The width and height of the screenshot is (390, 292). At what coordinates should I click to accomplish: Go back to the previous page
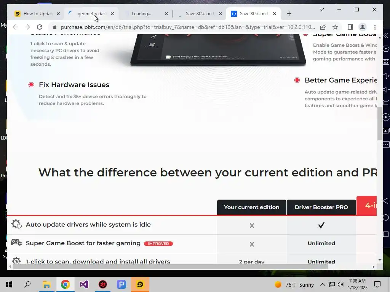15,27
